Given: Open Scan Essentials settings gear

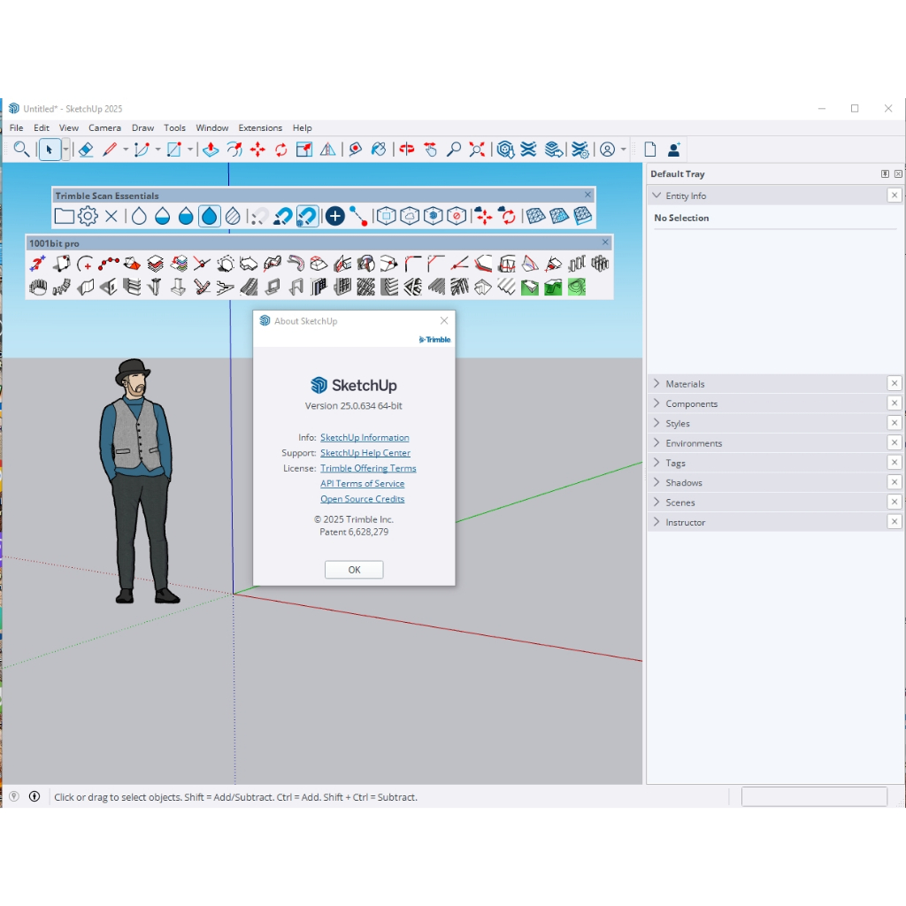Looking at the screenshot, I should pyautogui.click(x=88, y=216).
